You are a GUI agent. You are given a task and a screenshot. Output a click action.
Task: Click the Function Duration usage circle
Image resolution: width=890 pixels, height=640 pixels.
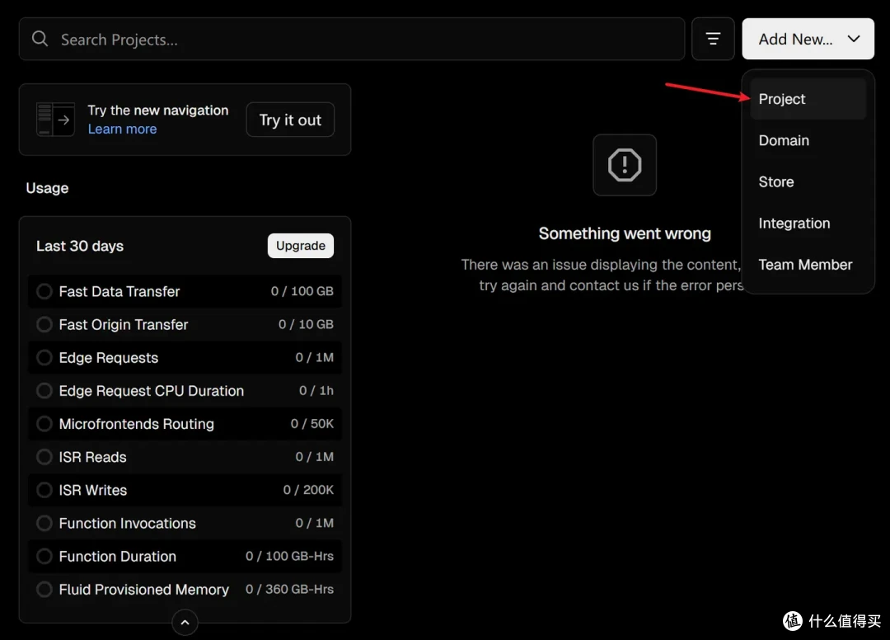click(x=44, y=557)
